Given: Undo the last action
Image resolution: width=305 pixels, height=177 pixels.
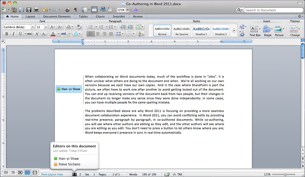Looking at the screenshot, I should point(45,10).
